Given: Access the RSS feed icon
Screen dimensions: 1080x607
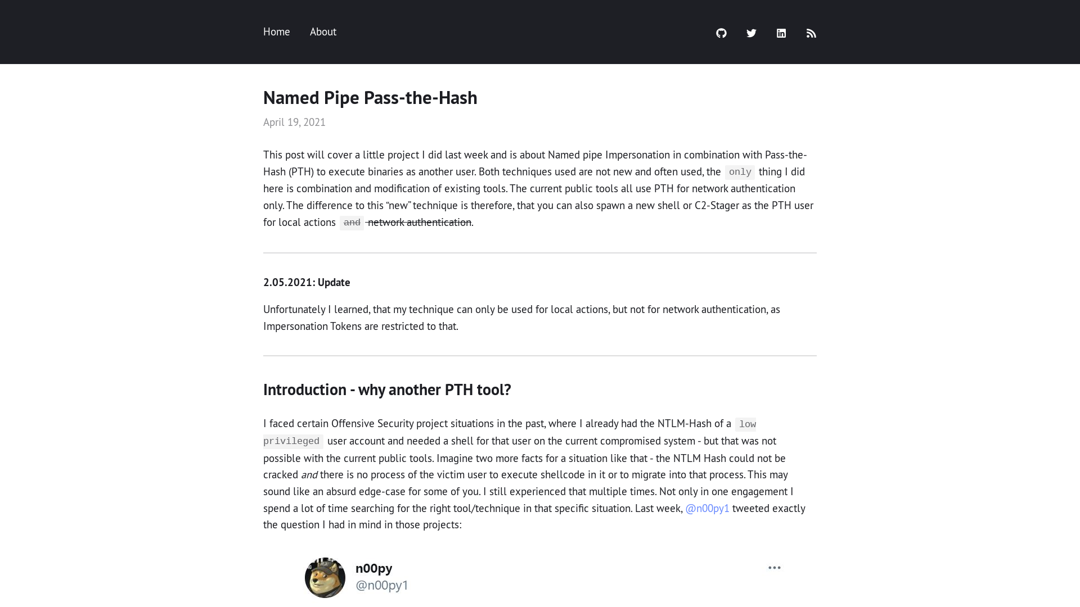Looking at the screenshot, I should (811, 33).
